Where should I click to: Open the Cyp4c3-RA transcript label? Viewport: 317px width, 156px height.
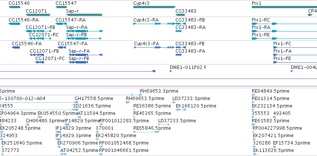[146, 20]
